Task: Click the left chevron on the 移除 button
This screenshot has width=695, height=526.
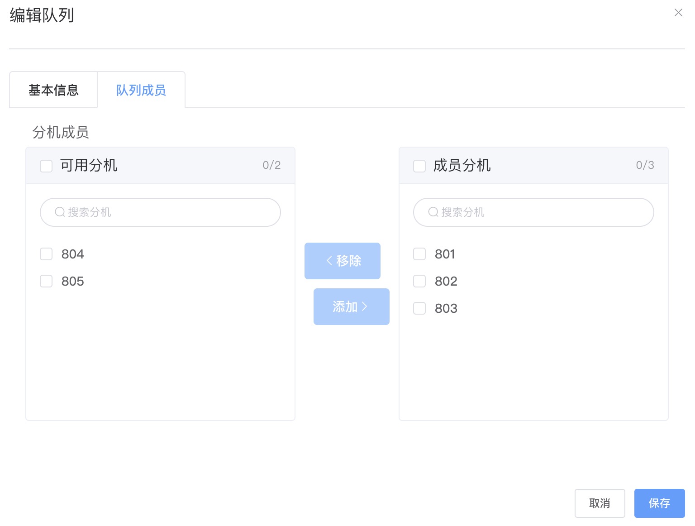Action: pyautogui.click(x=329, y=260)
